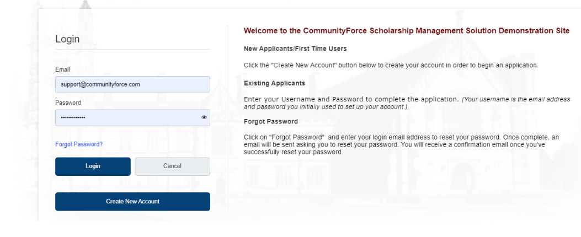Start registration via Create New Account button
The height and width of the screenshot is (237, 581).
[132, 202]
